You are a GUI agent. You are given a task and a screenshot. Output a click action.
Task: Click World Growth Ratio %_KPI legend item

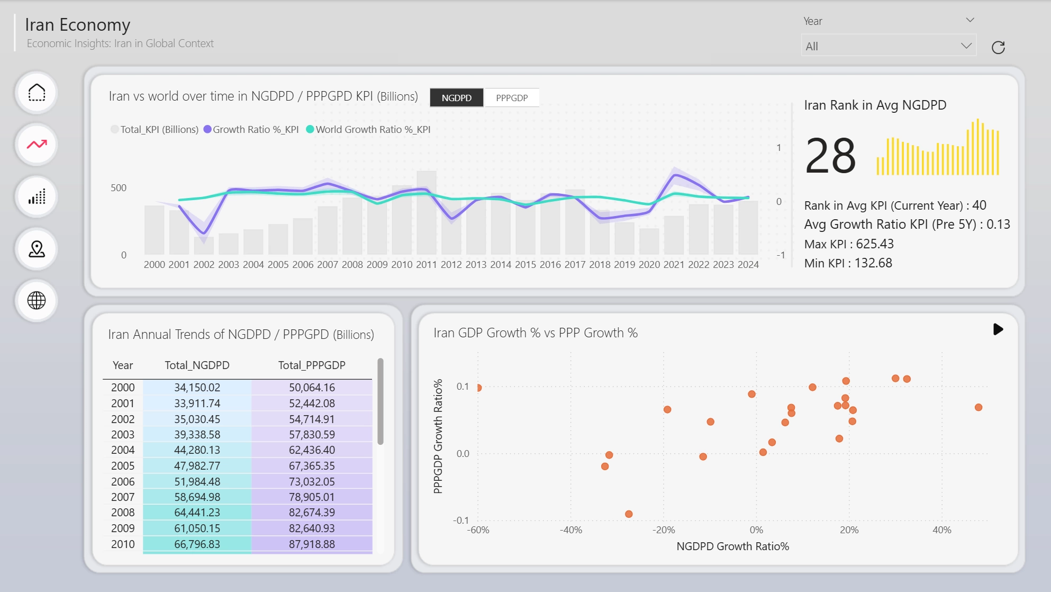click(368, 130)
